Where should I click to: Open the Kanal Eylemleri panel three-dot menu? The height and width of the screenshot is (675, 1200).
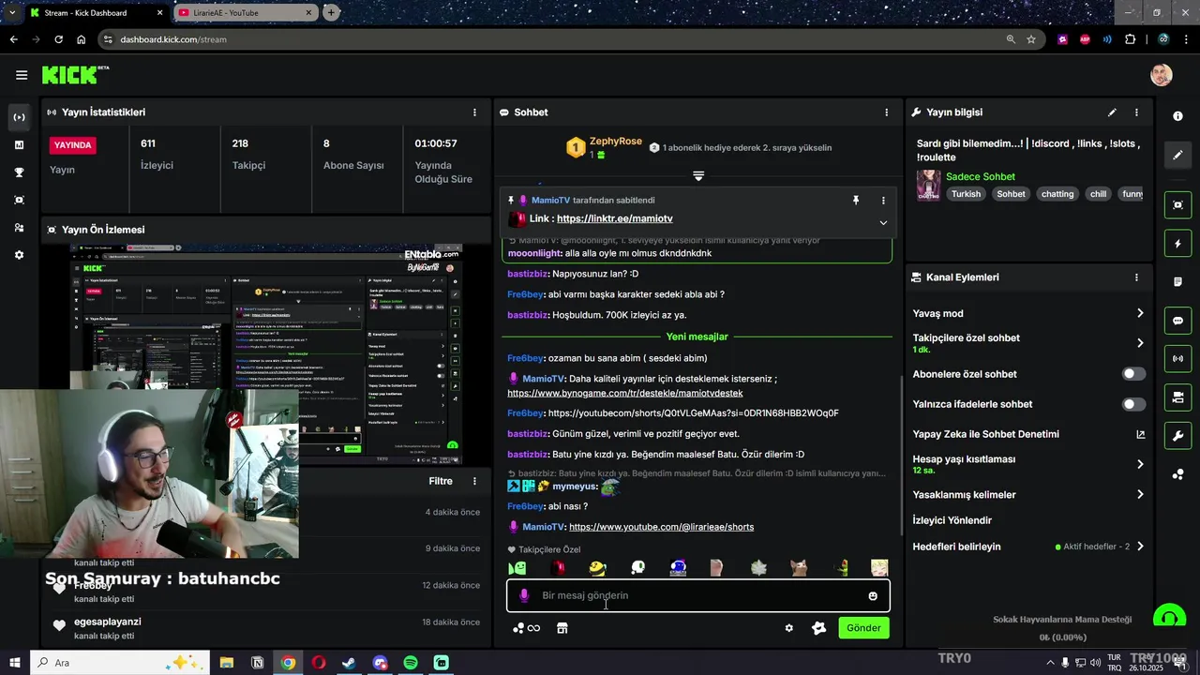[1136, 277]
